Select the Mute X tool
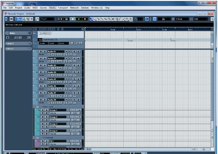 point(113,19)
